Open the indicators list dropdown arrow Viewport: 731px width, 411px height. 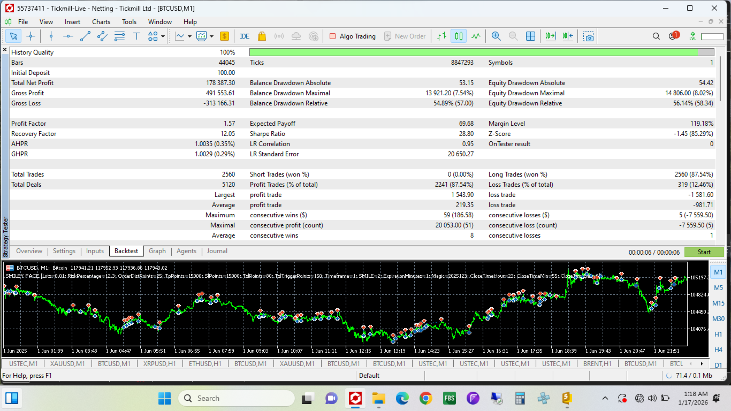(x=189, y=36)
